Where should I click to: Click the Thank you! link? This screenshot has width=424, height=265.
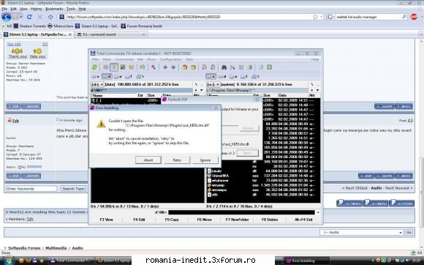(x=18, y=56)
